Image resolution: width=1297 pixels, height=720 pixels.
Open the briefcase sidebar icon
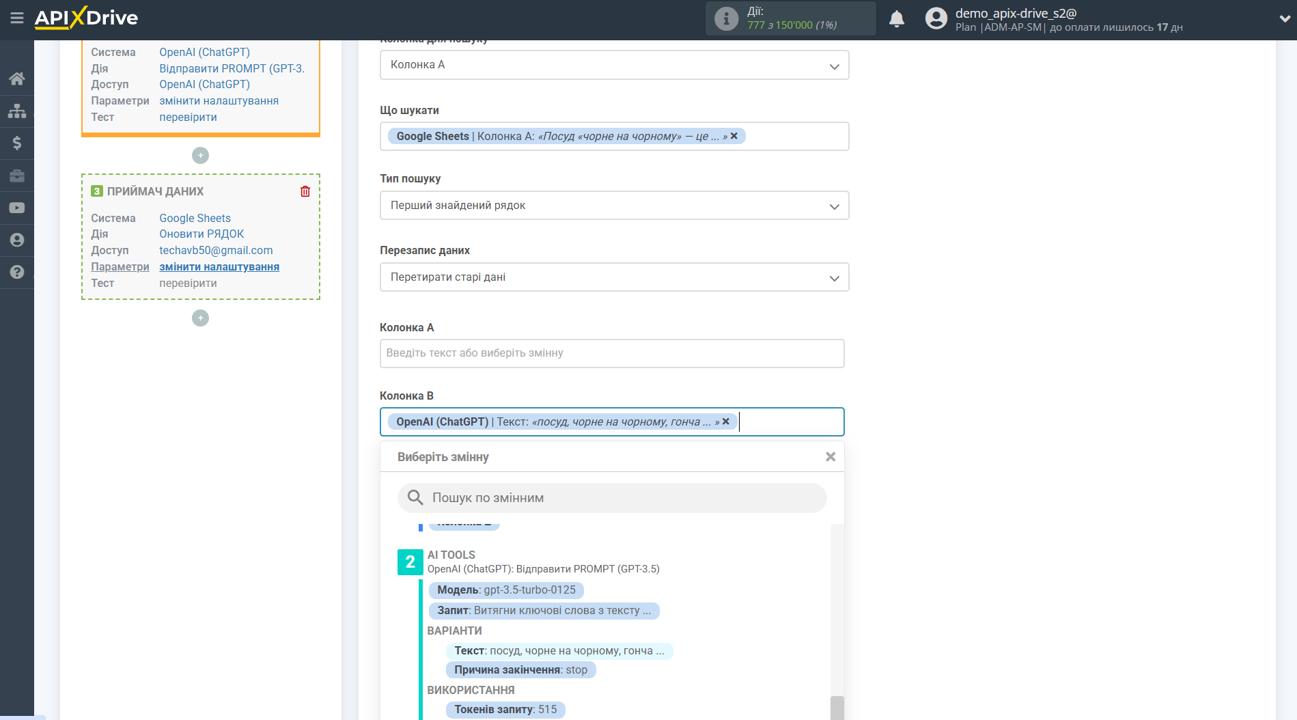17,176
